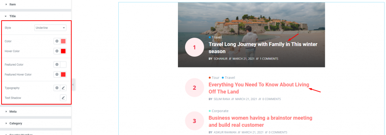
Task: Collapse the side panel with arrow handle
Action: [73, 84]
